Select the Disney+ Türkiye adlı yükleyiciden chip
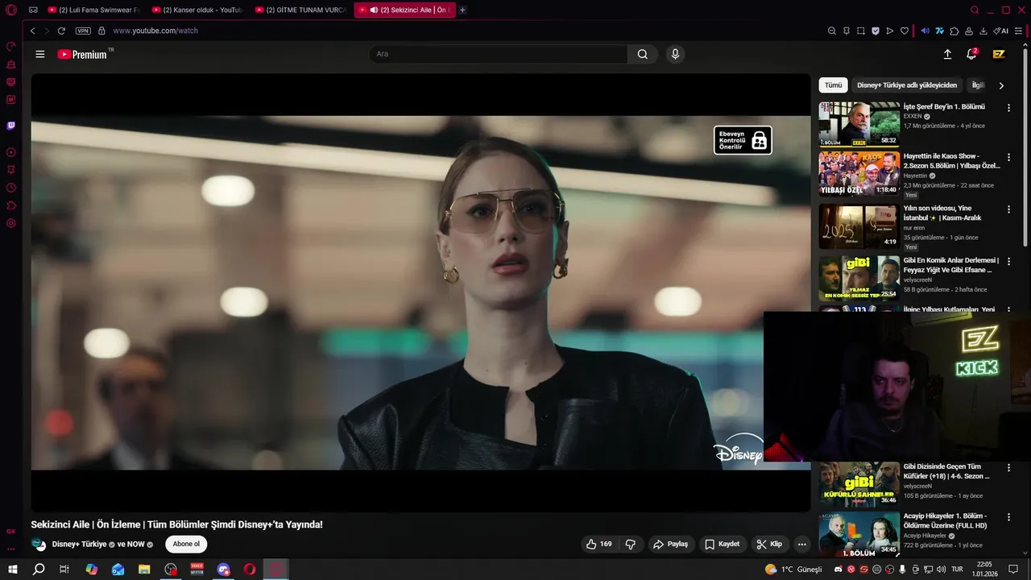The height and width of the screenshot is (580, 1031). tap(907, 85)
